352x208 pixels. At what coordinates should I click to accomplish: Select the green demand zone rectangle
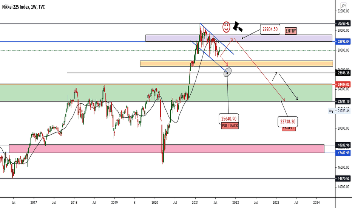[166, 93]
